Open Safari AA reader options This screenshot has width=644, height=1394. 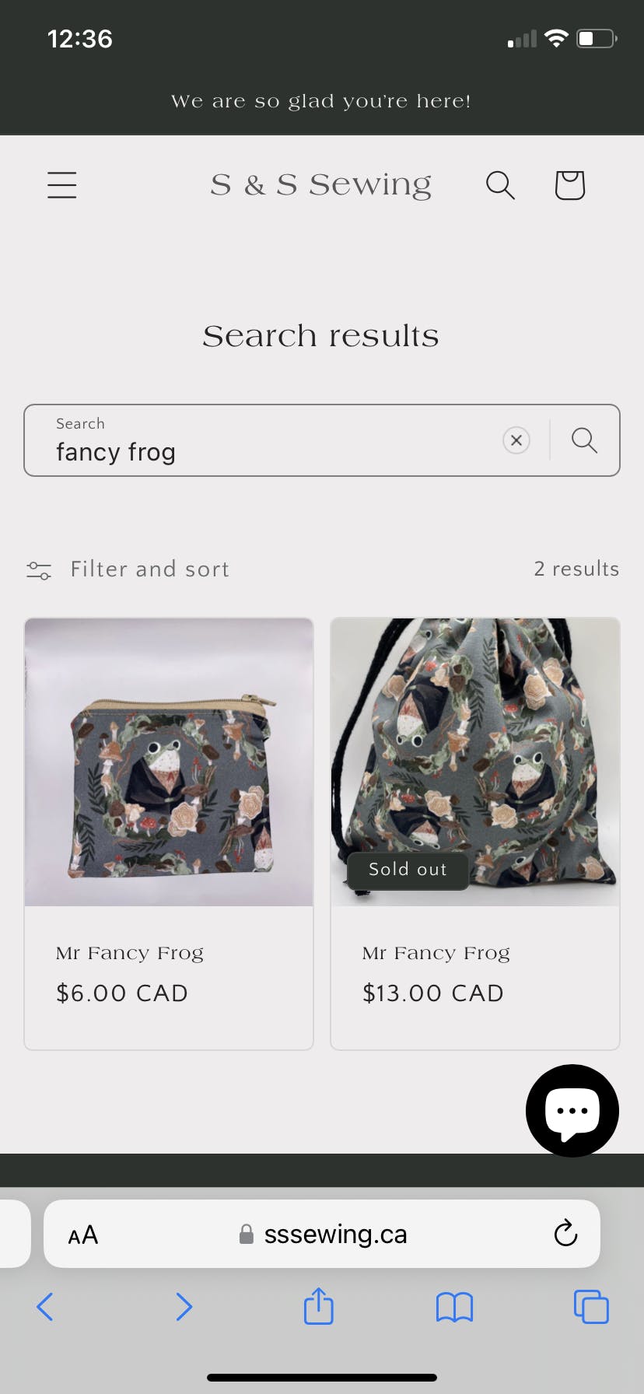point(82,1235)
